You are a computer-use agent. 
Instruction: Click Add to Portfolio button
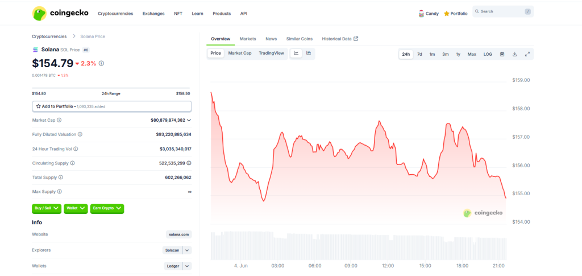pos(111,106)
